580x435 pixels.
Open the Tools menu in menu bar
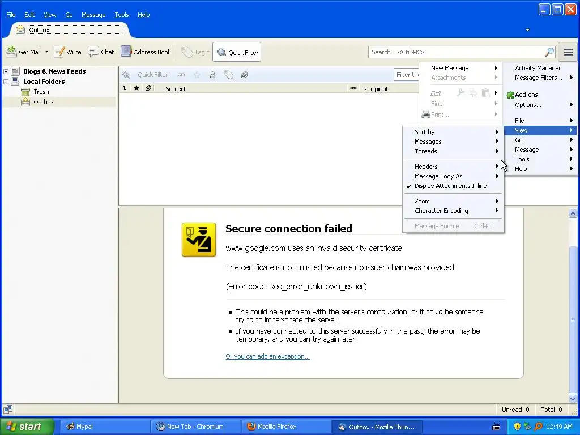coord(121,15)
